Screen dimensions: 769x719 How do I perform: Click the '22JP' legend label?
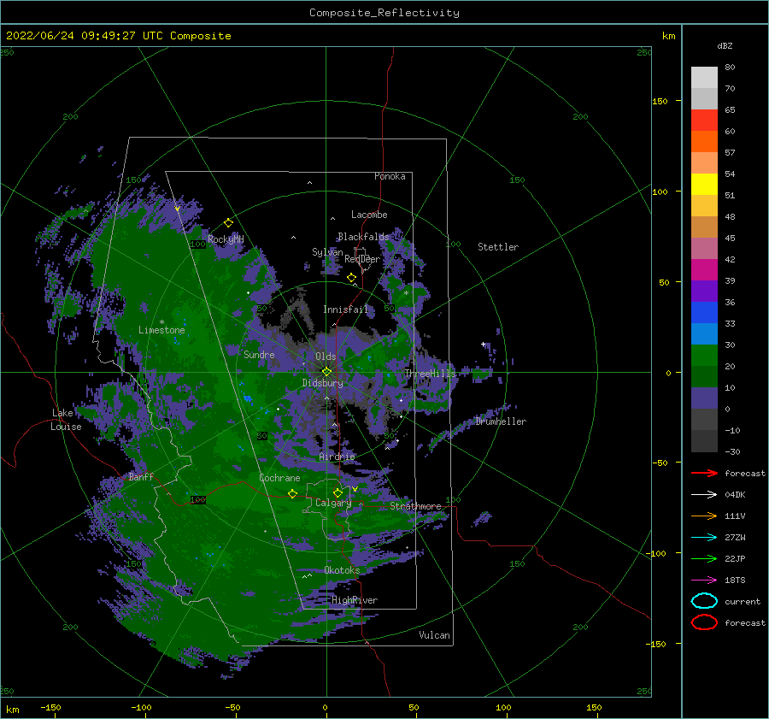click(x=735, y=558)
